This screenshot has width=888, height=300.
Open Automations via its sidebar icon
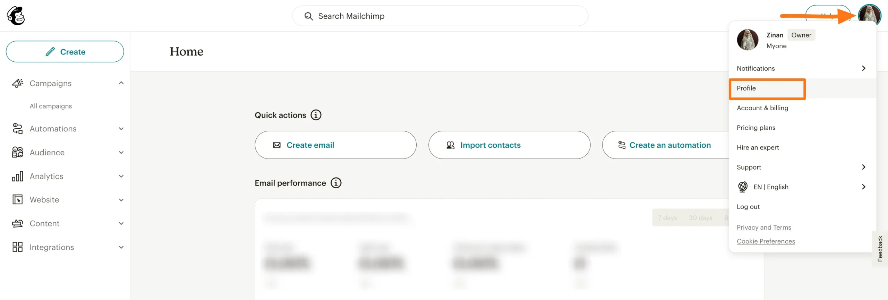pyautogui.click(x=18, y=128)
